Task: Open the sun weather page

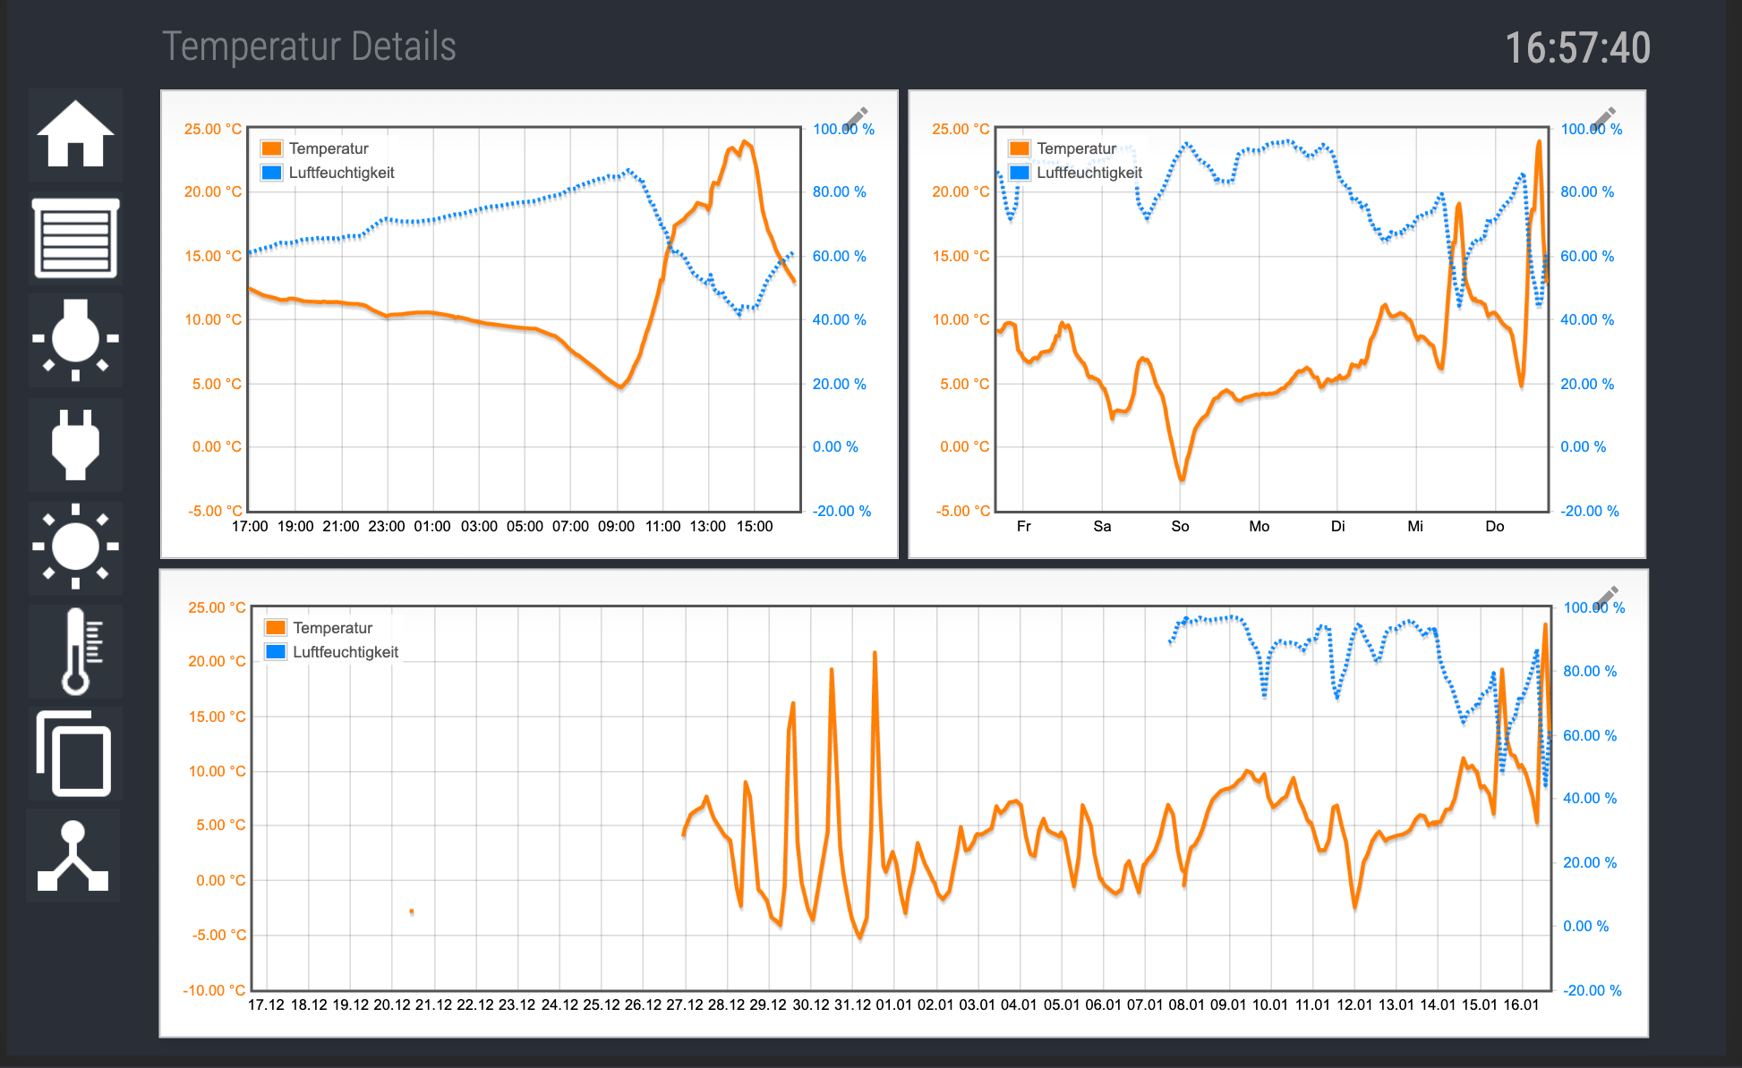Action: pos(75,547)
